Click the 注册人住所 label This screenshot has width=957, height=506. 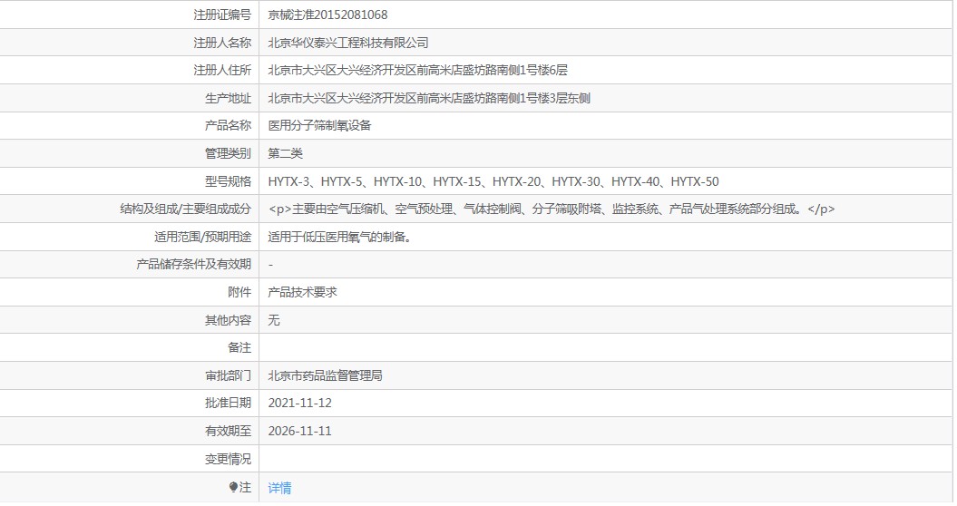click(x=222, y=70)
